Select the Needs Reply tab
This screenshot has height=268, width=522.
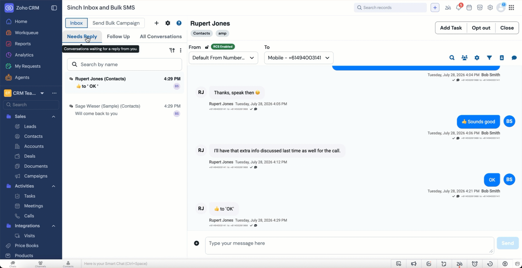click(x=82, y=37)
